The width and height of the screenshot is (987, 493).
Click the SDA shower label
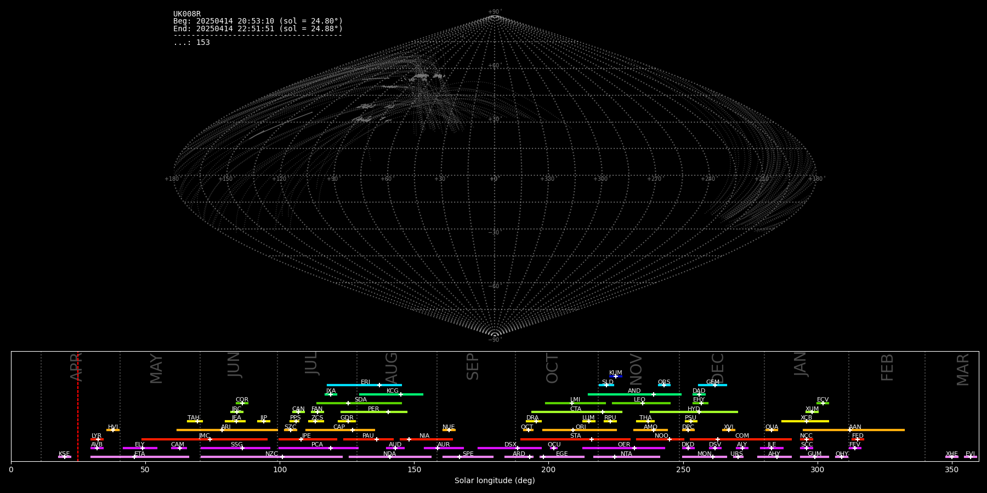pyautogui.click(x=361, y=400)
